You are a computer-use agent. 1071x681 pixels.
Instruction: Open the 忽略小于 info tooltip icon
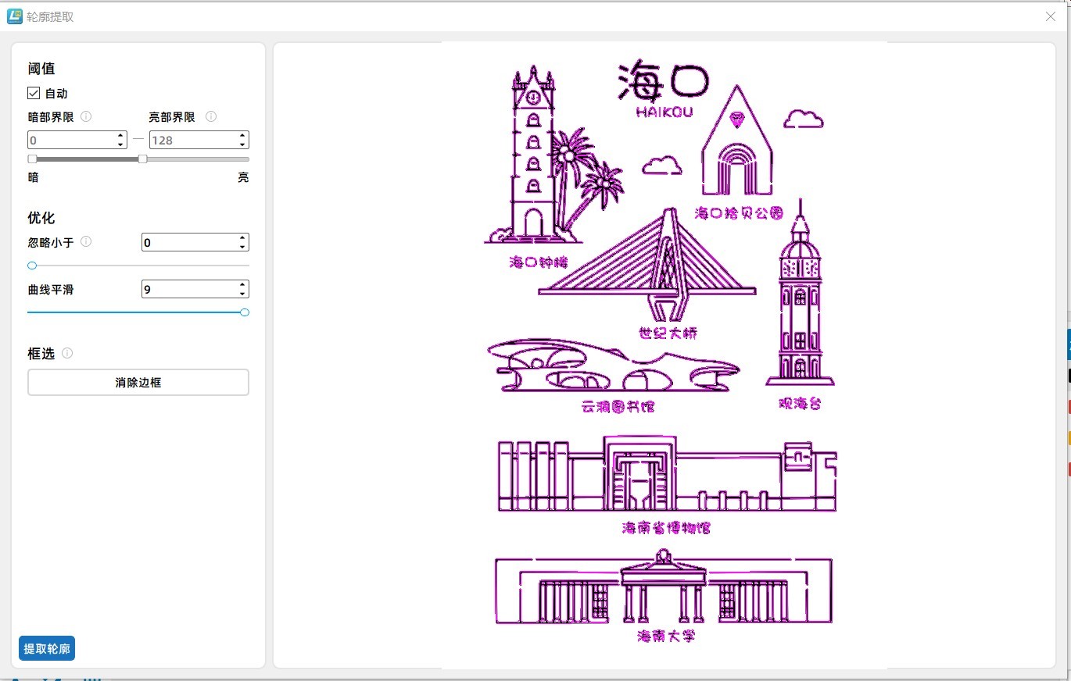coord(86,242)
